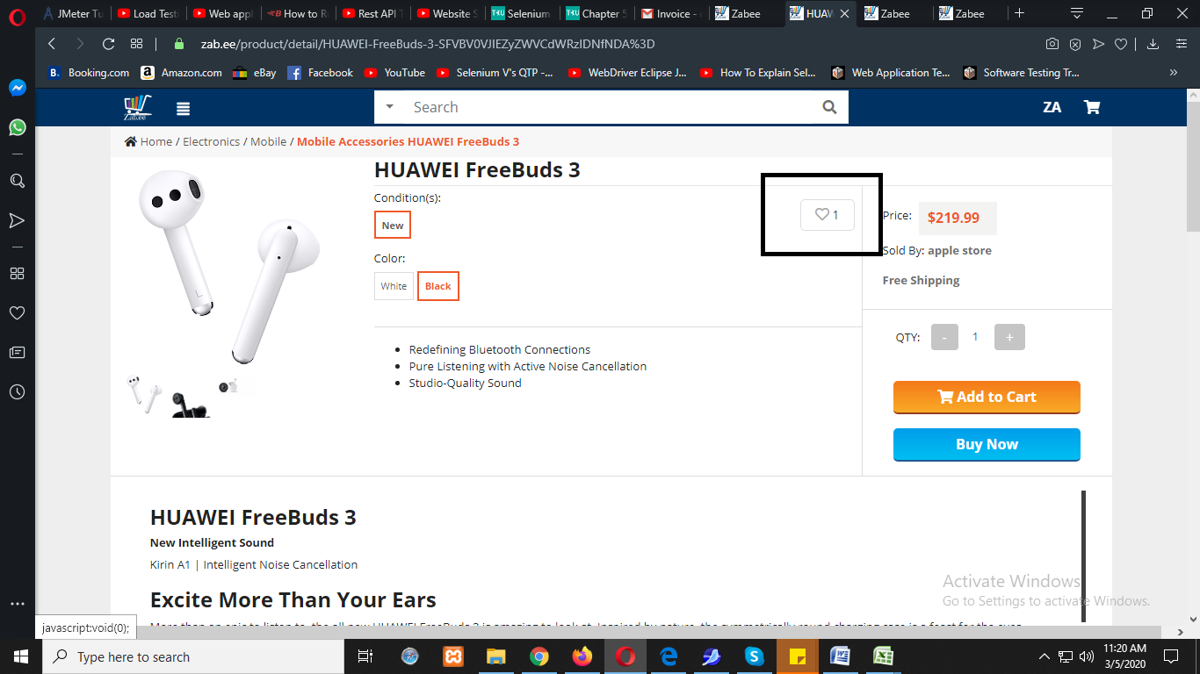The height and width of the screenshot is (674, 1200).
Task: Expand the bookmarks bar overflow chevron
Action: click(1174, 73)
